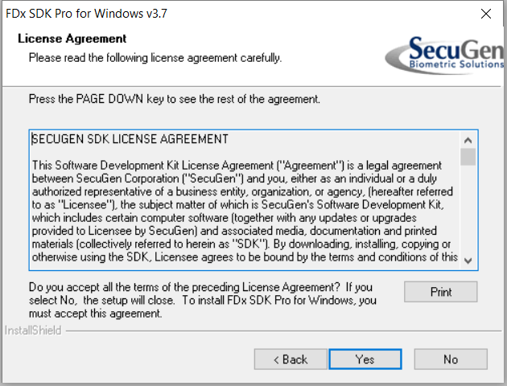Viewport: 507px width, 386px height.
Task: Click the PAGE DOWN key instruction text
Action: coord(175,99)
